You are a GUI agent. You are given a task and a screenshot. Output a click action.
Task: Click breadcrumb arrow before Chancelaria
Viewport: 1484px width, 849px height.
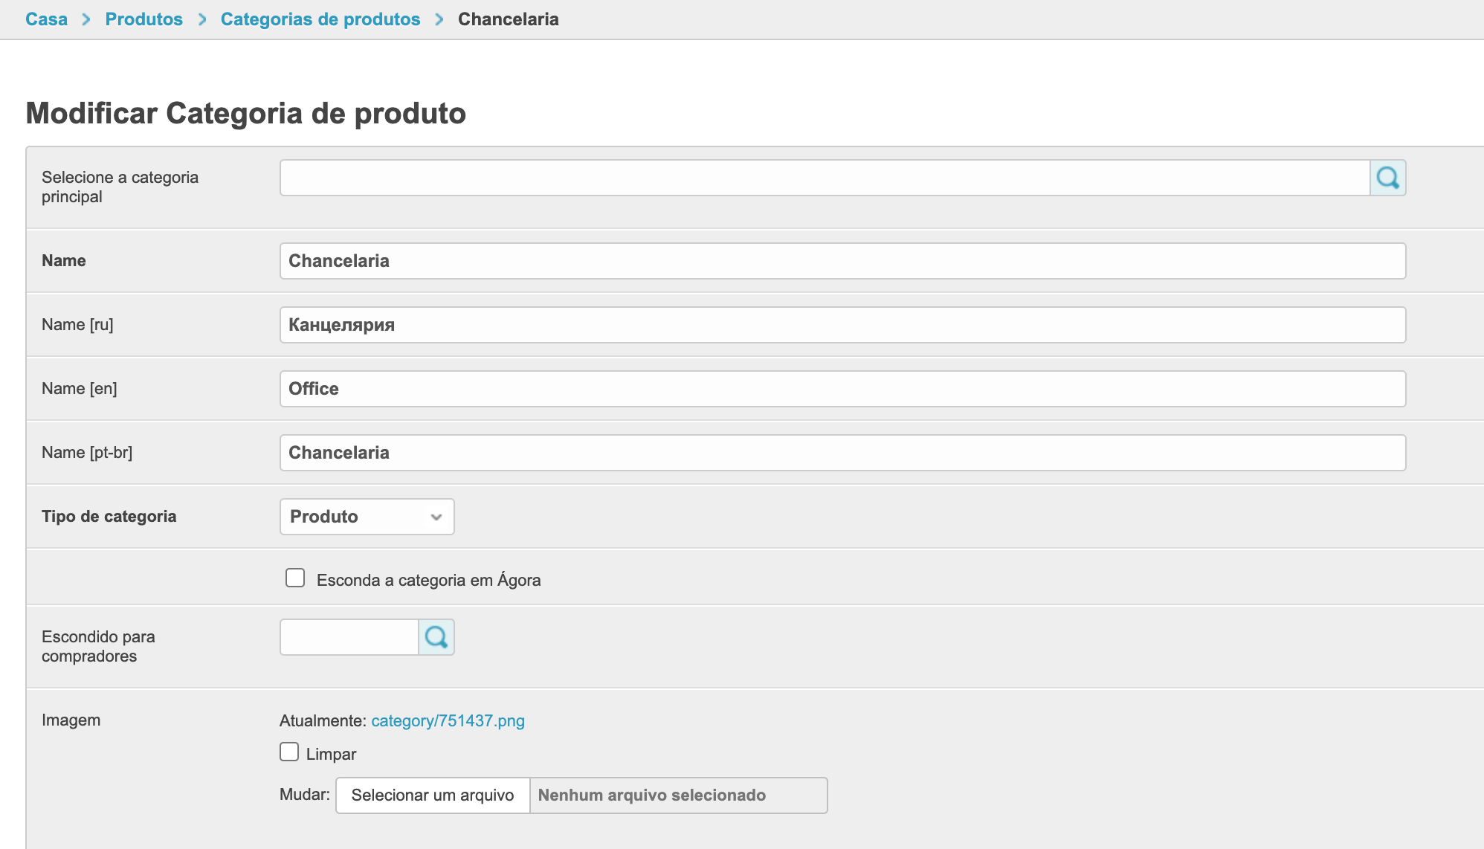[x=439, y=19]
